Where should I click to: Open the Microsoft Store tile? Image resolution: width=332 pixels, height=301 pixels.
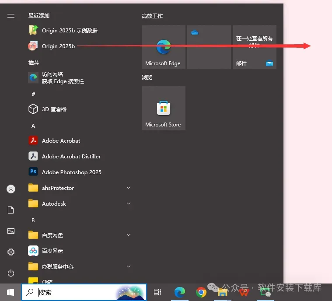point(164,108)
